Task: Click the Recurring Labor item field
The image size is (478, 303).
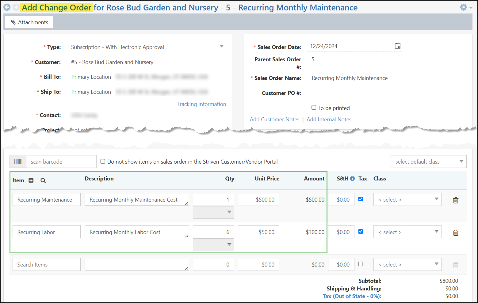Action: click(x=47, y=232)
